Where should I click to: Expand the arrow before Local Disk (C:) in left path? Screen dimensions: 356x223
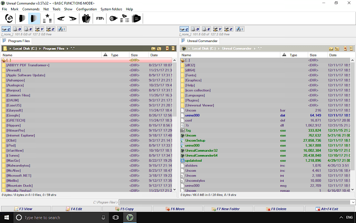coord(10,49)
